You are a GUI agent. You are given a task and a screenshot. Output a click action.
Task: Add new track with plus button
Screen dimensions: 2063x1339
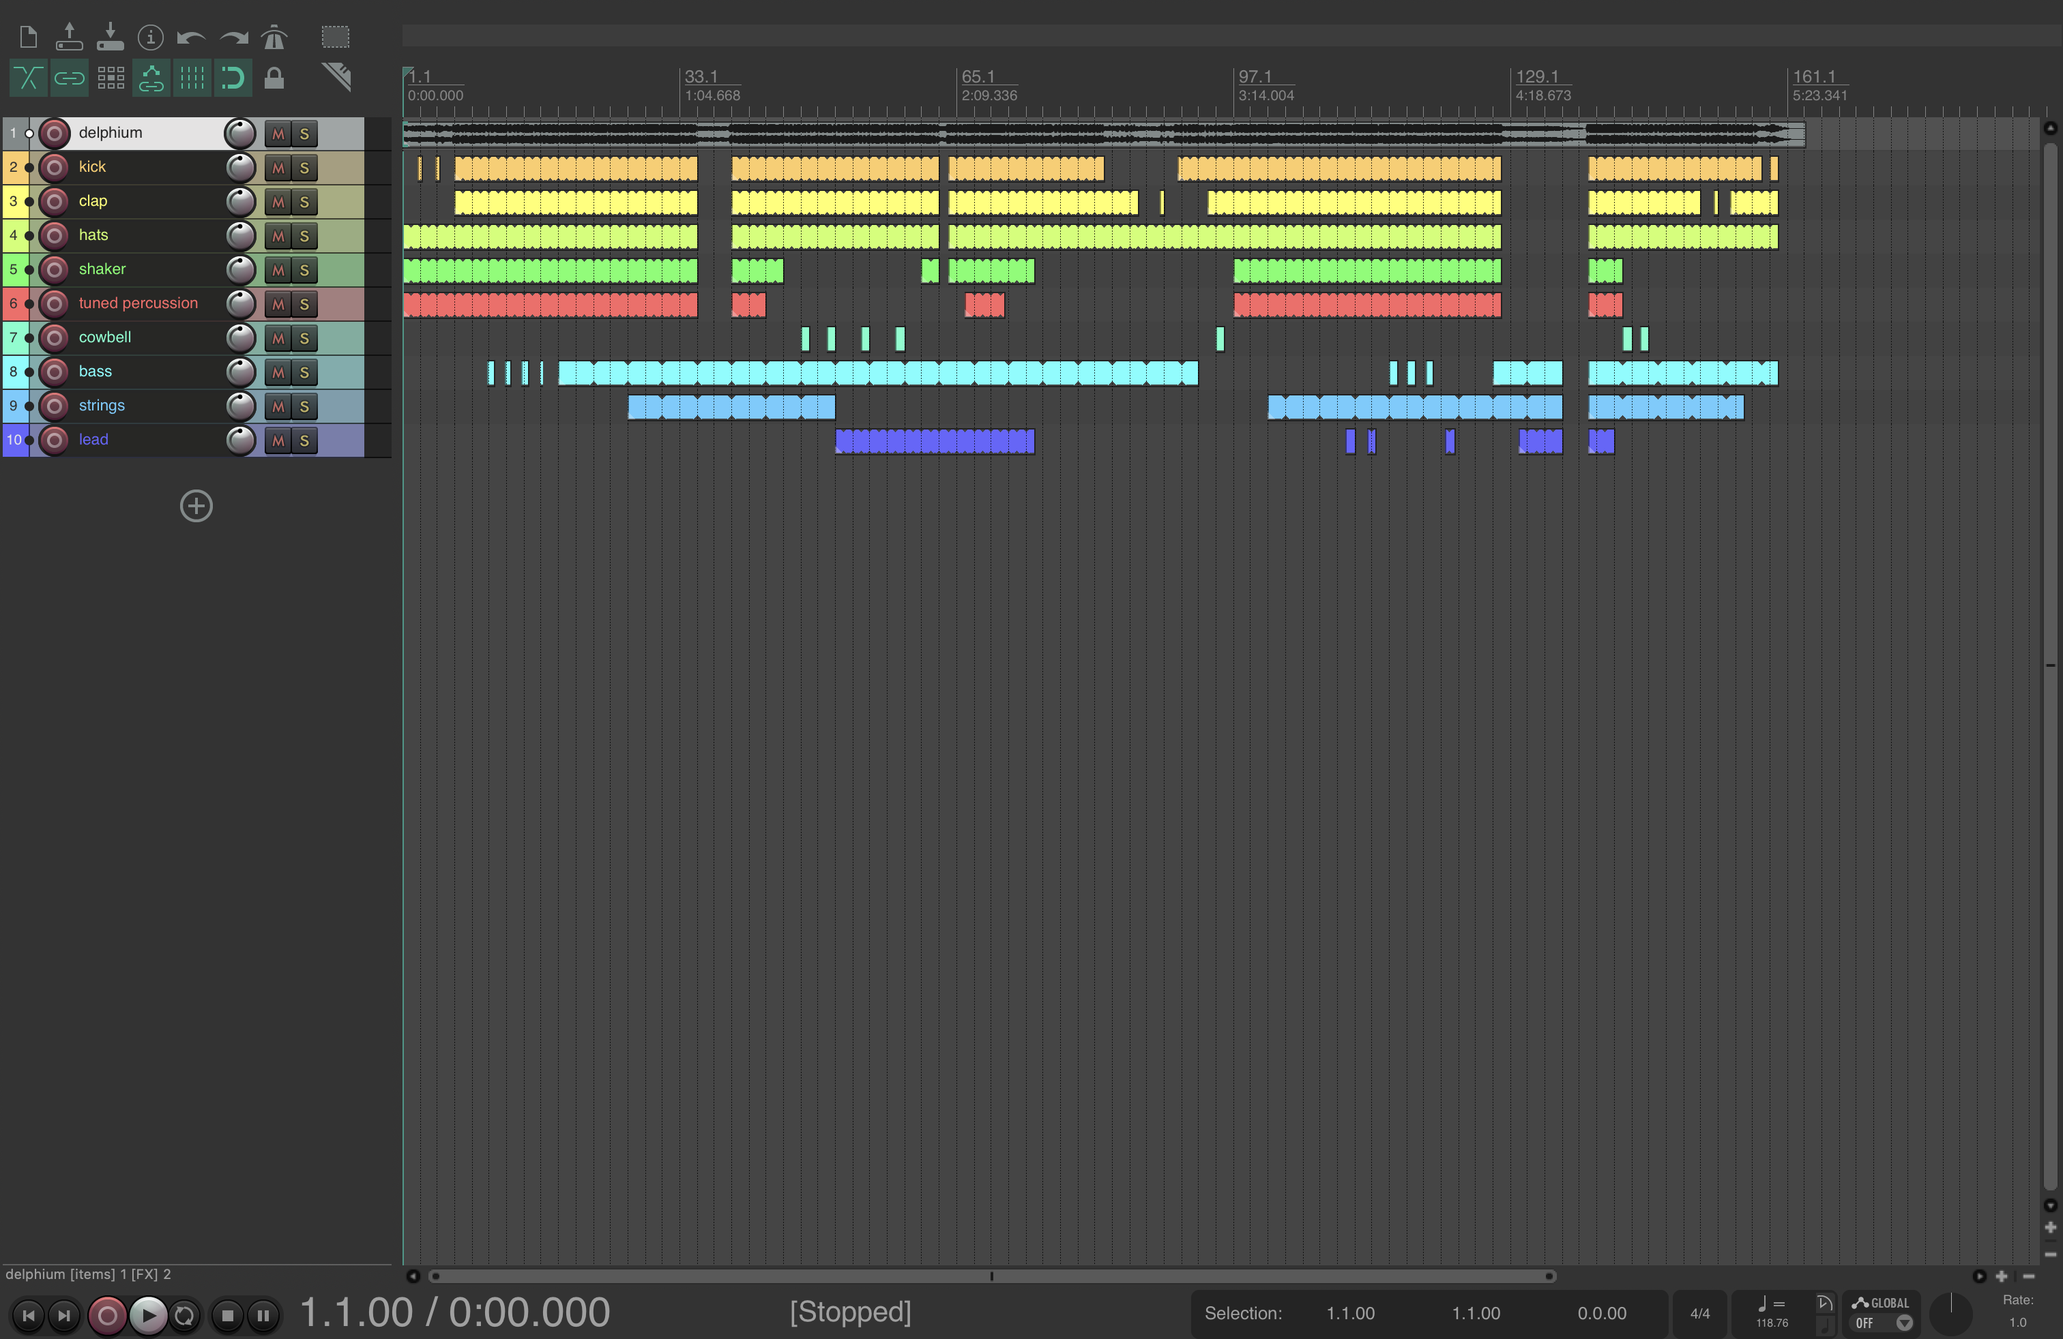(196, 506)
